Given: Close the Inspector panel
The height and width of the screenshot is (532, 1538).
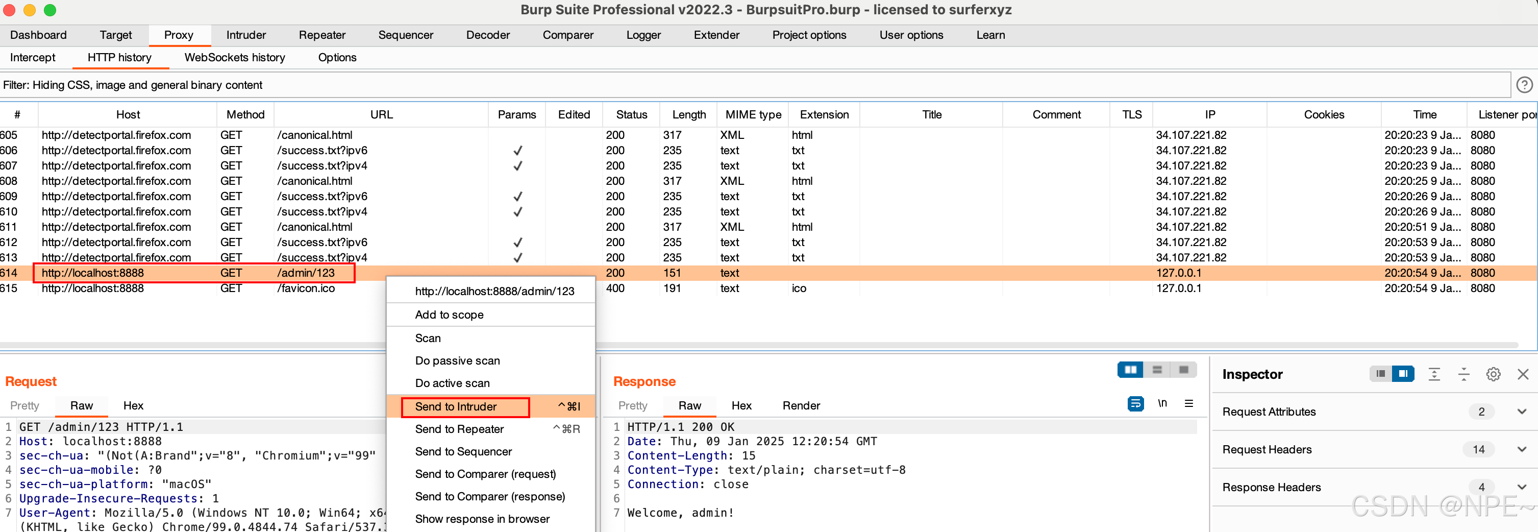Looking at the screenshot, I should 1523,374.
